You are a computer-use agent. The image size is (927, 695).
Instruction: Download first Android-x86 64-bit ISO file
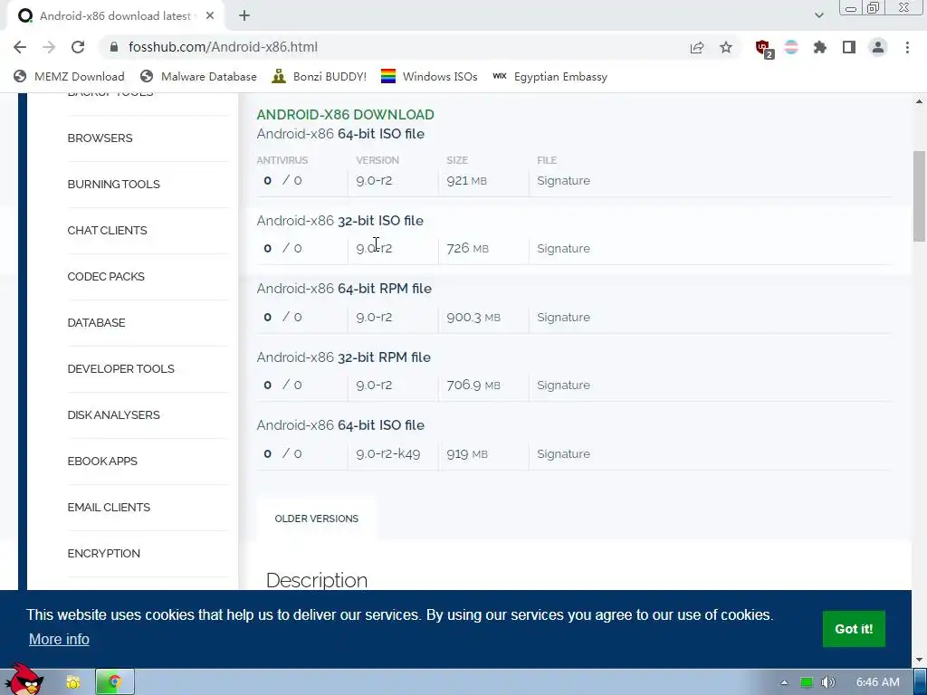340,134
